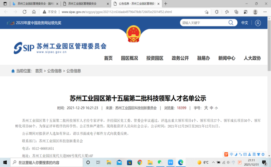This screenshot has height=167, width=271.
Task: Open the Favorites list
Action: click(227, 12)
